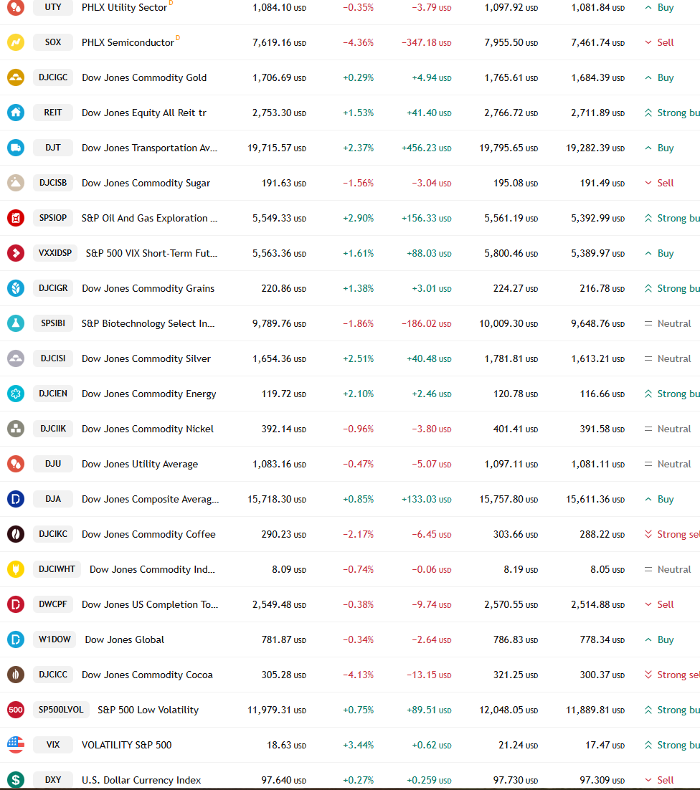
Task: Click the DJA Composite Average logo icon
Action: (16, 499)
